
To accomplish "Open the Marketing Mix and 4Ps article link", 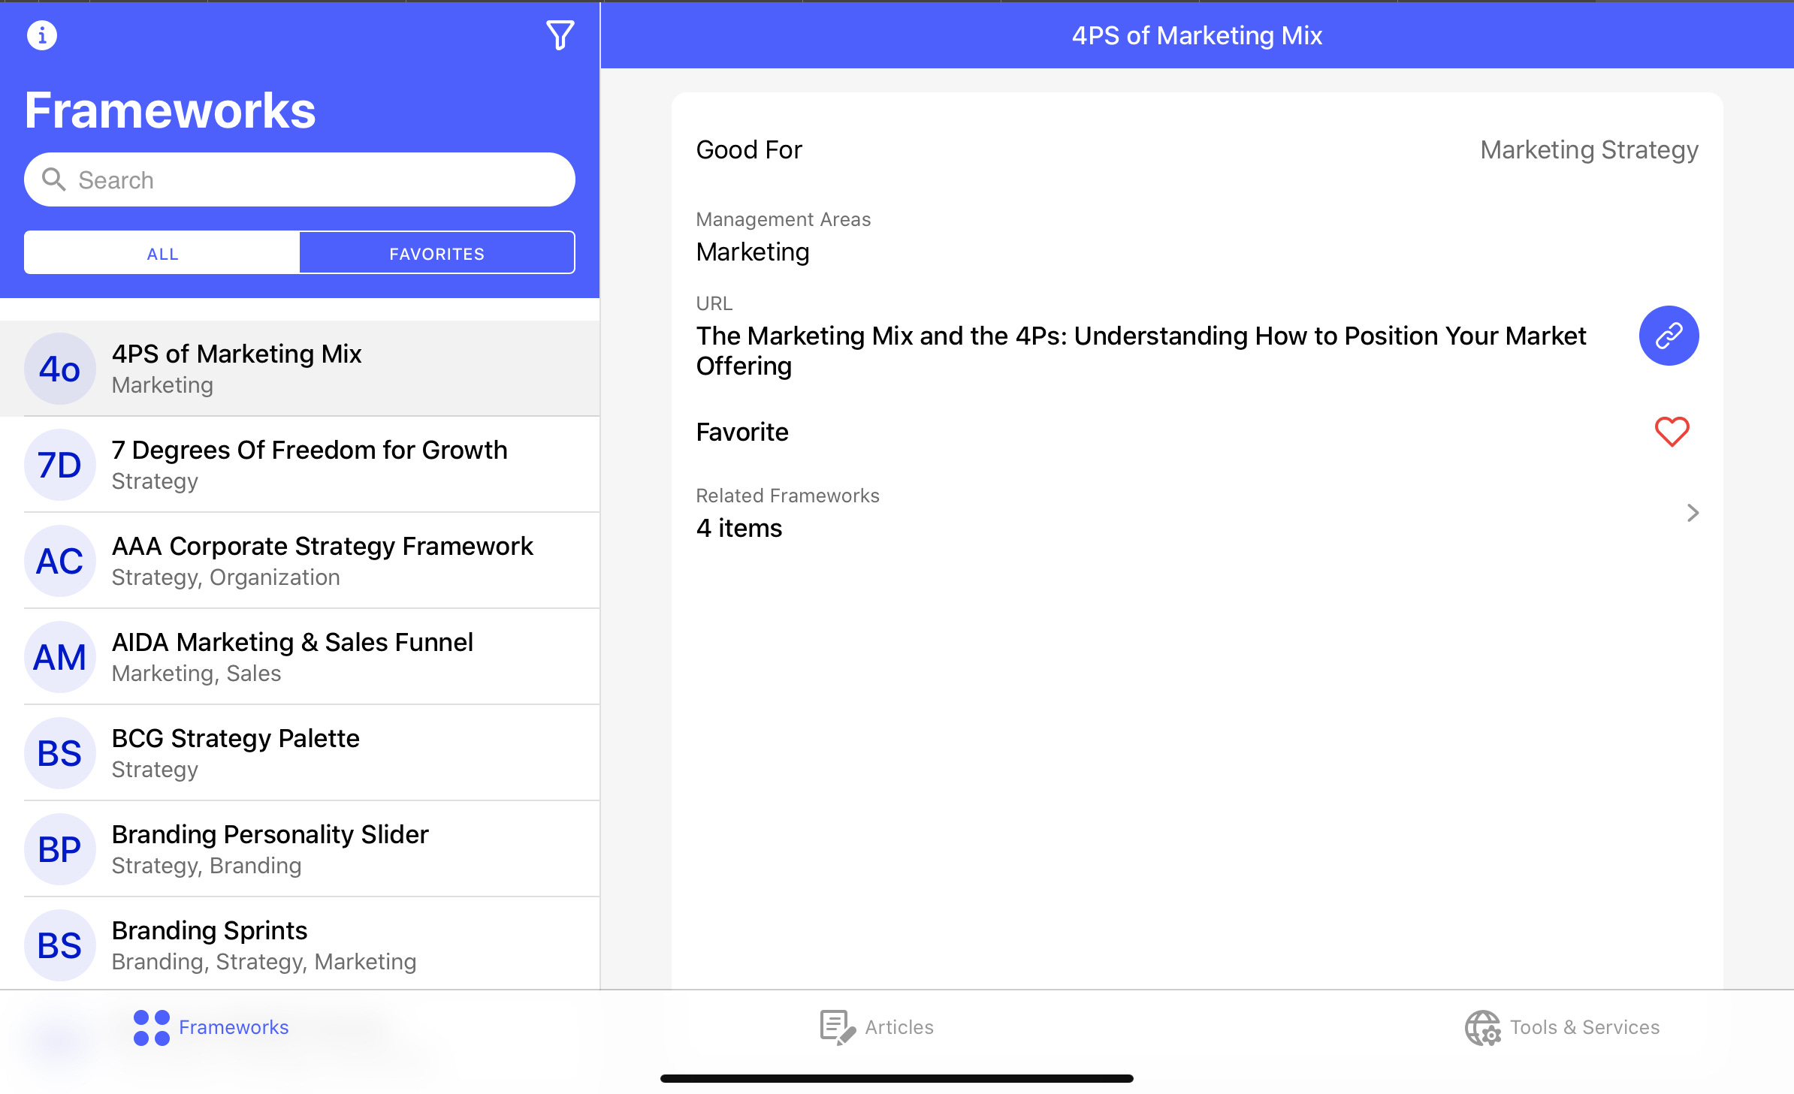I will 1140,351.
